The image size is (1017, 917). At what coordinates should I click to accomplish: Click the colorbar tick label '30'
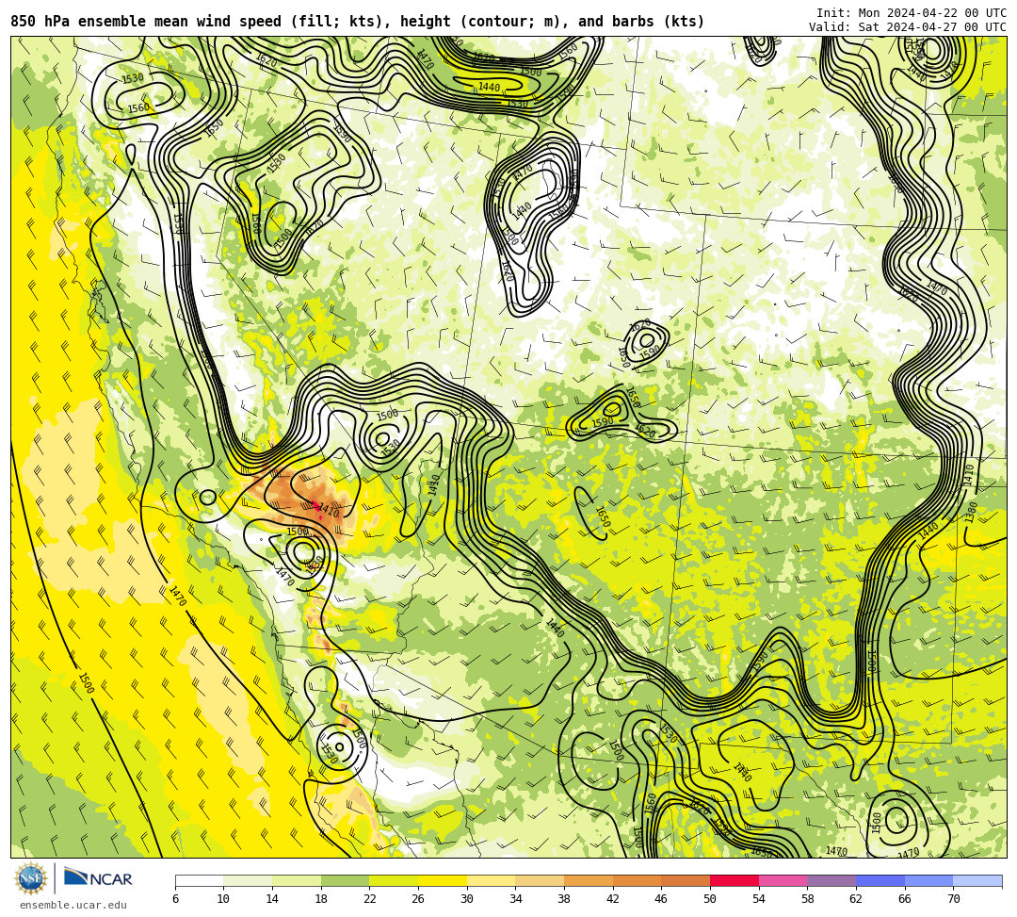coord(467,899)
